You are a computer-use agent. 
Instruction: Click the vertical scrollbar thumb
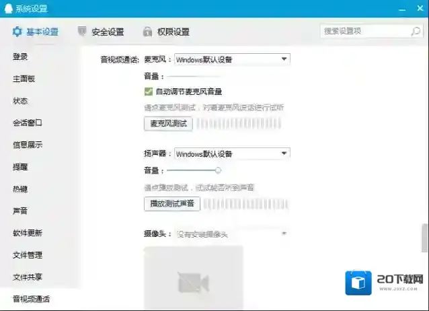[424, 238]
